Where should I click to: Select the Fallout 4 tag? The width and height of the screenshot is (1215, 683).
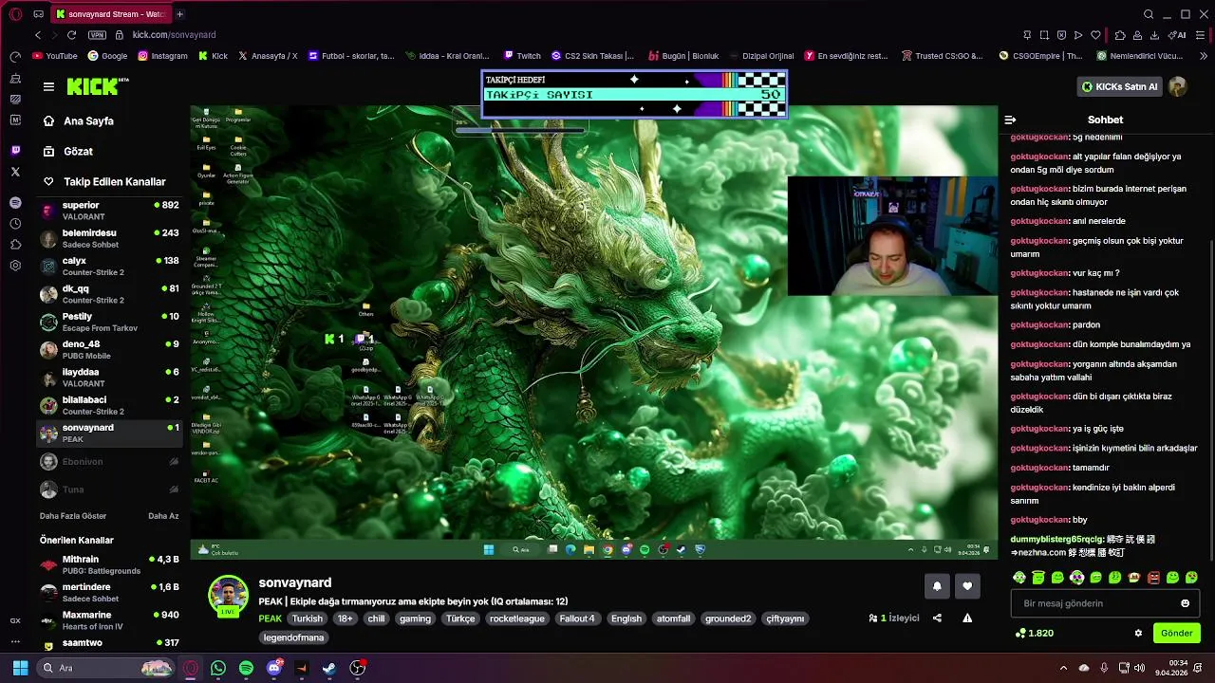pyautogui.click(x=576, y=618)
